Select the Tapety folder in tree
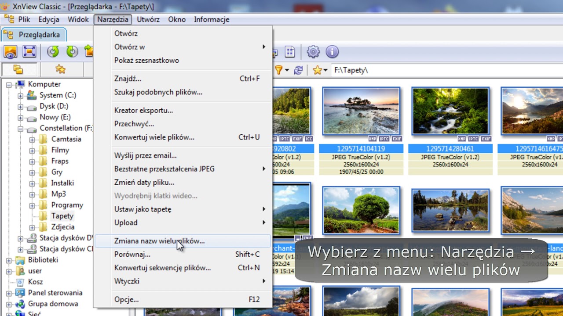This screenshot has height=316, width=563. (x=62, y=216)
